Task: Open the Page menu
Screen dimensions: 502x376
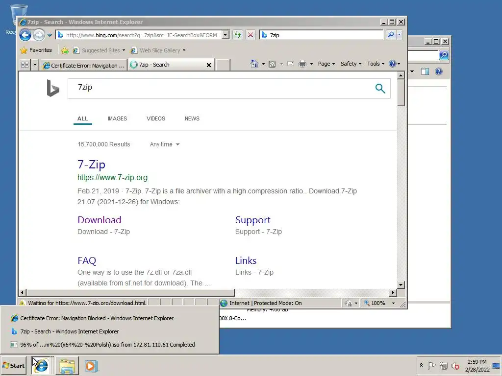Action: pos(326,64)
